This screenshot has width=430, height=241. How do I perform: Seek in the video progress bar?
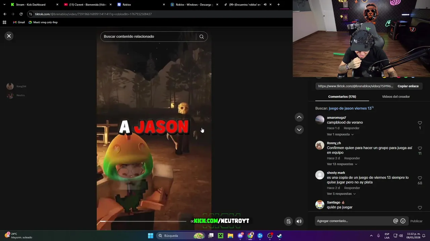pyautogui.click(x=143, y=221)
